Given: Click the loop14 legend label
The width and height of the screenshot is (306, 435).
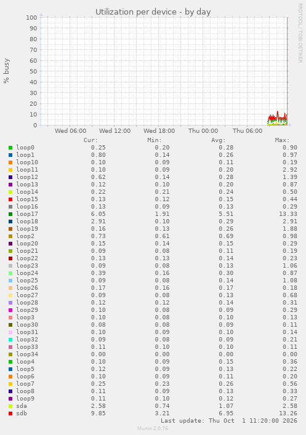Looking at the screenshot, I should pyautogui.click(x=27, y=192).
